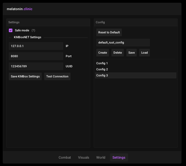Click the Port label
The width and height of the screenshot is (186, 166).
coord(68,56)
